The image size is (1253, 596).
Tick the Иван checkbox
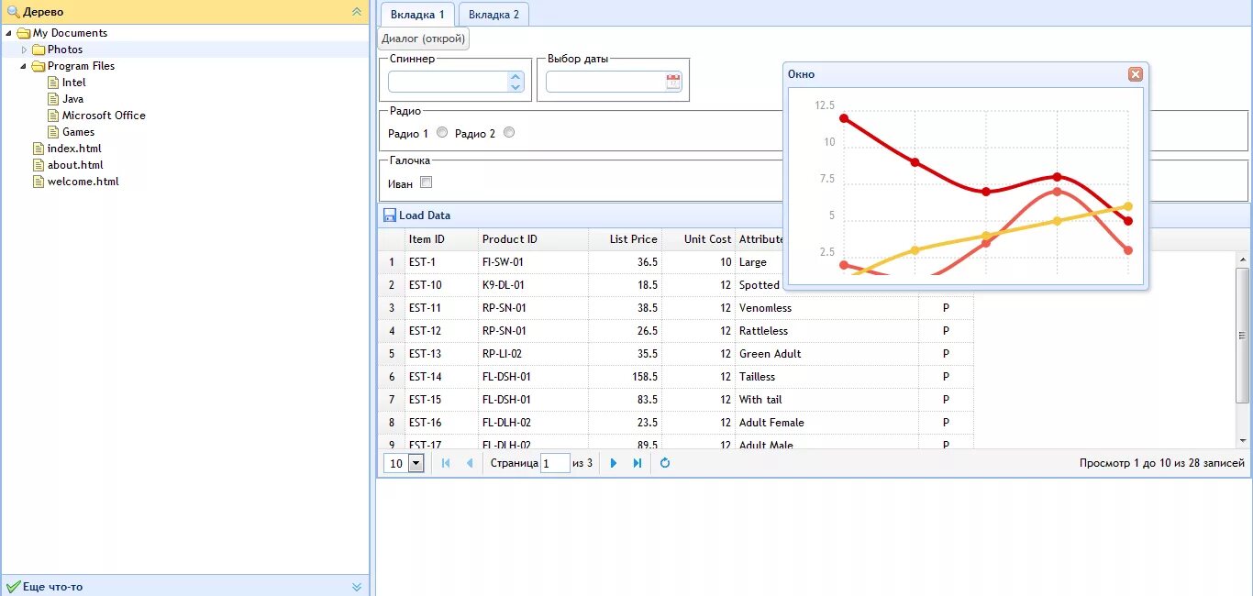(426, 182)
